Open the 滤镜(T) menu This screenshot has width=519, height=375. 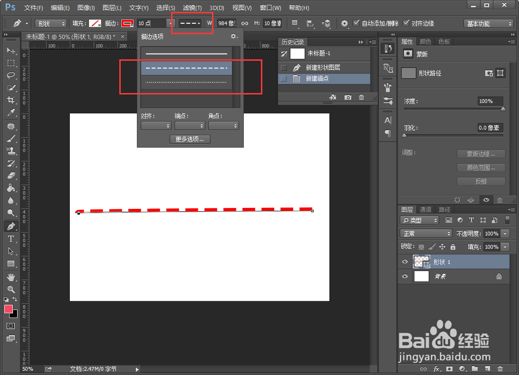coord(192,8)
